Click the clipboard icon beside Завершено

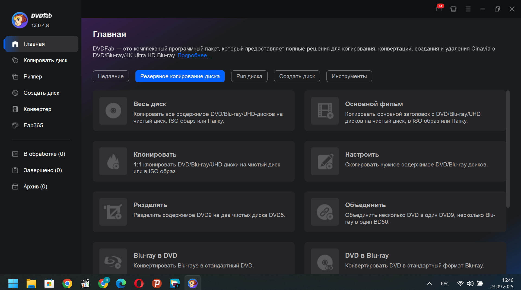point(15,170)
